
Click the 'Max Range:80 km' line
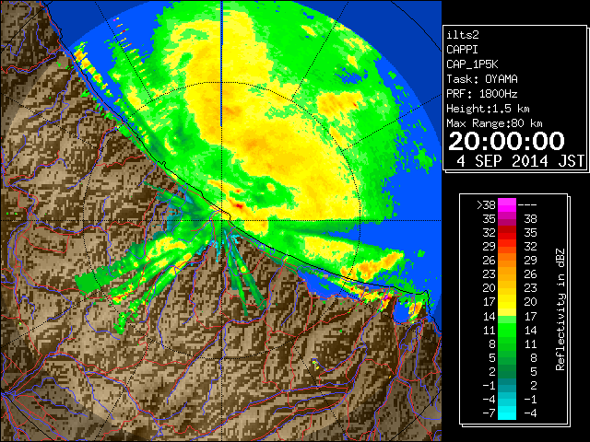[494, 123]
